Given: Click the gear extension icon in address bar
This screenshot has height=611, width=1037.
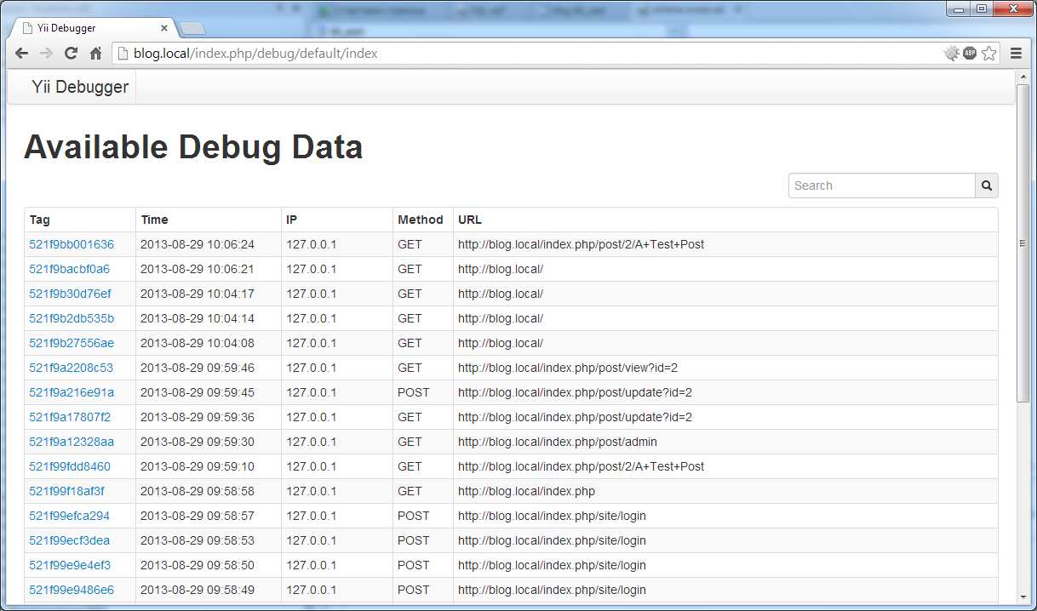Looking at the screenshot, I should click(951, 53).
